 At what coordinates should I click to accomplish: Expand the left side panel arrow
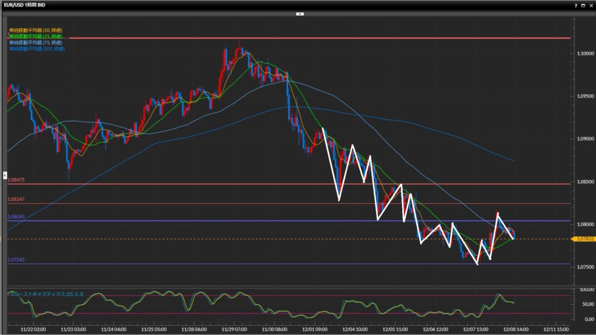point(5,174)
